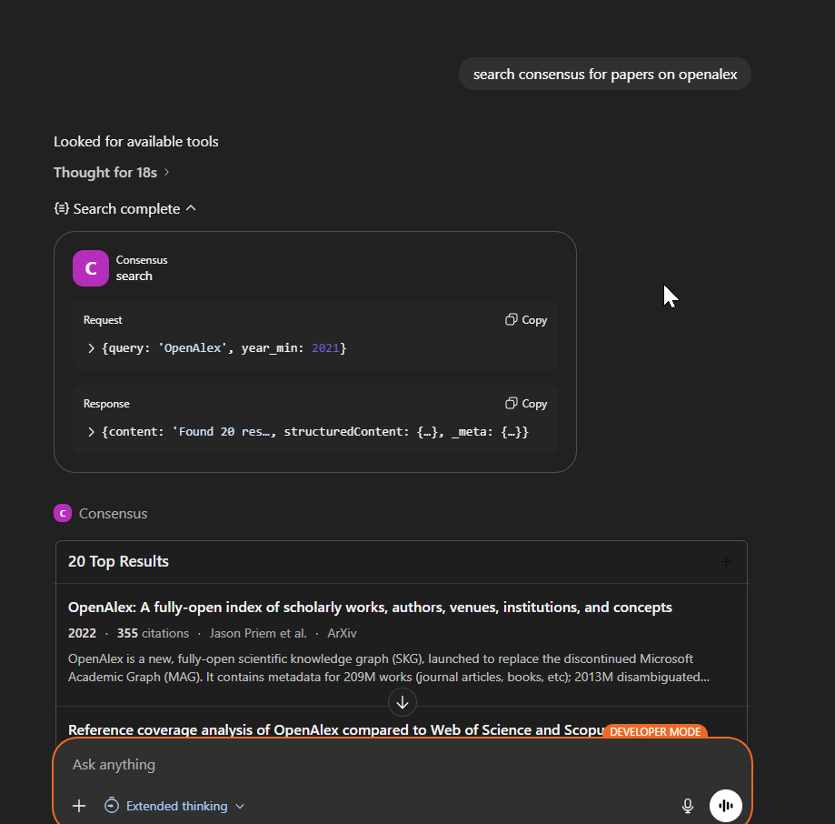
Task: Start voice mode with the waveform button
Action: [x=725, y=806]
